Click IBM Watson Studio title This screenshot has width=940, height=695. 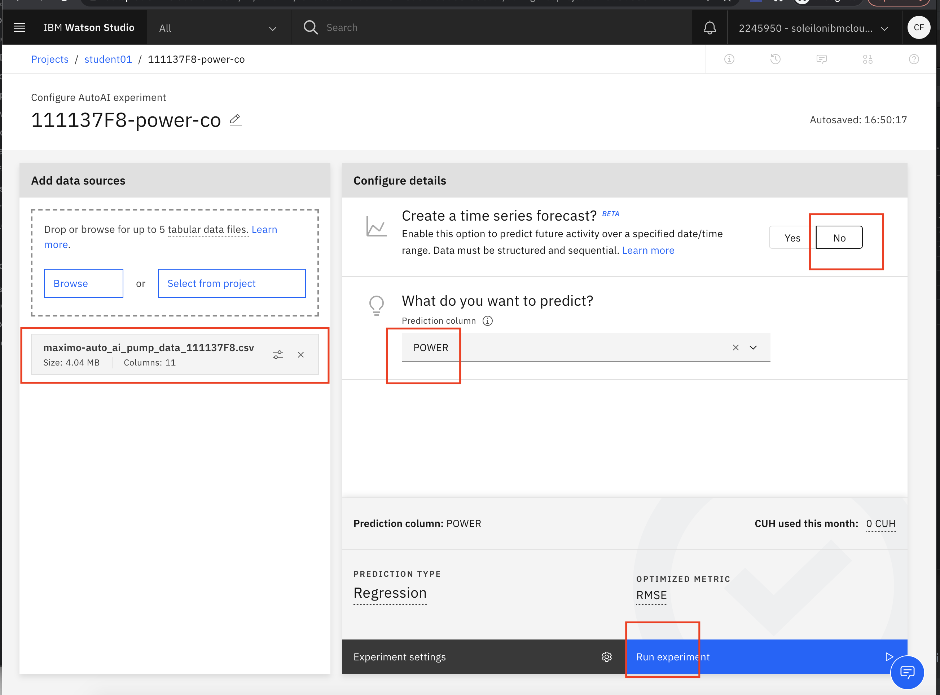coord(89,28)
